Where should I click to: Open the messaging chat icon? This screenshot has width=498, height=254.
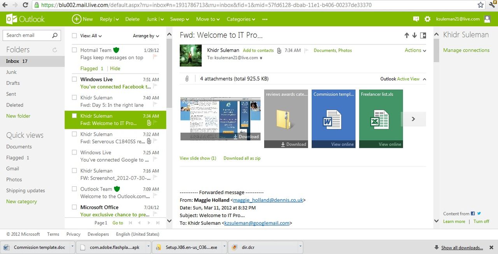[416, 19]
